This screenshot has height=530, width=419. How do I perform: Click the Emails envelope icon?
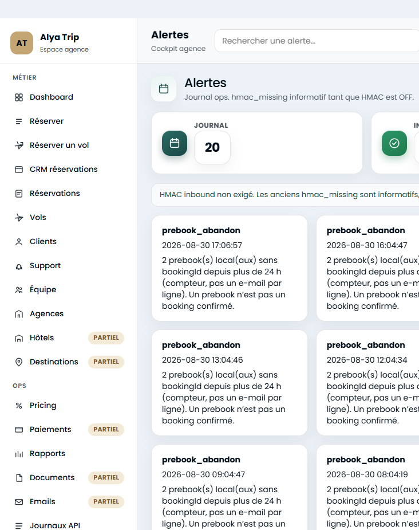19,502
